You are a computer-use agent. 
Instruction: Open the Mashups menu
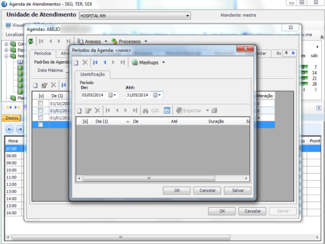148,63
